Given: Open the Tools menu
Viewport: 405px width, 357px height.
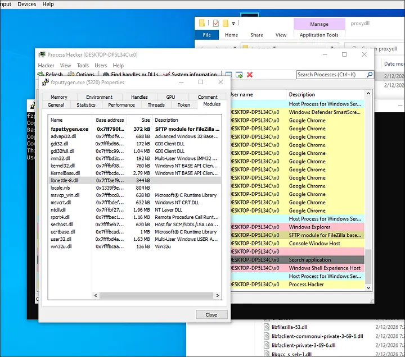Looking at the screenshot, I should pos(83,66).
